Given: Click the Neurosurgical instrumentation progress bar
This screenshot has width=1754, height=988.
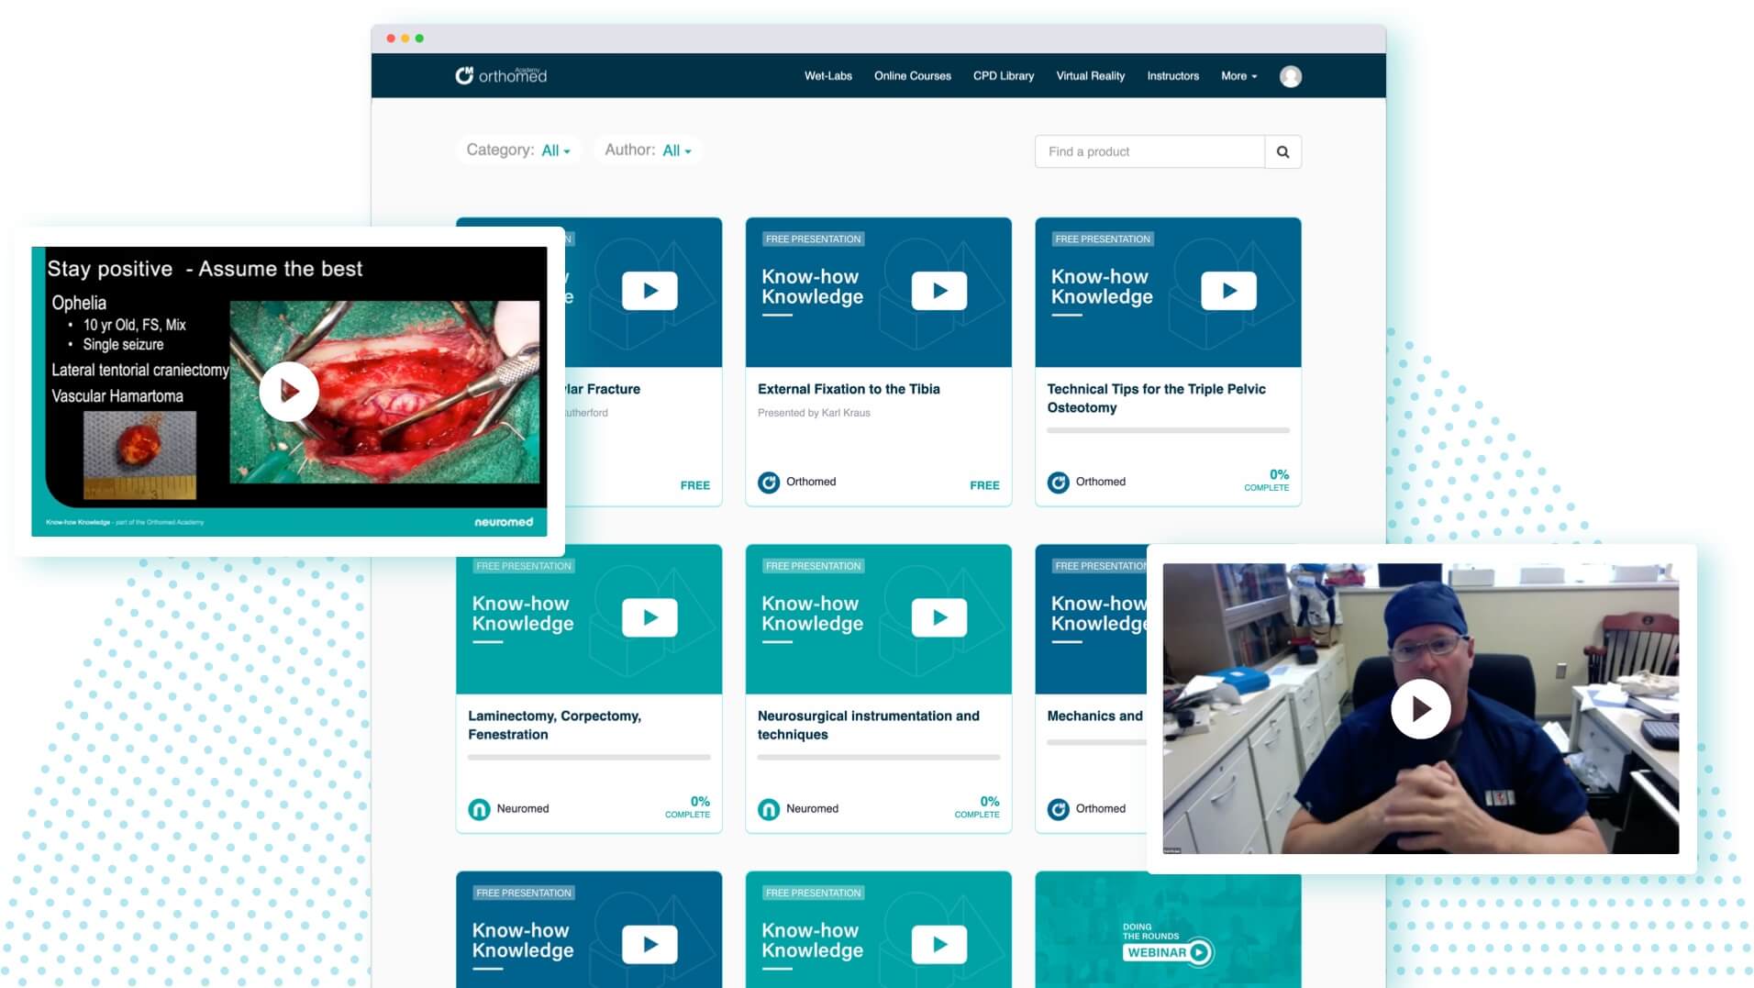Looking at the screenshot, I should 879,758.
